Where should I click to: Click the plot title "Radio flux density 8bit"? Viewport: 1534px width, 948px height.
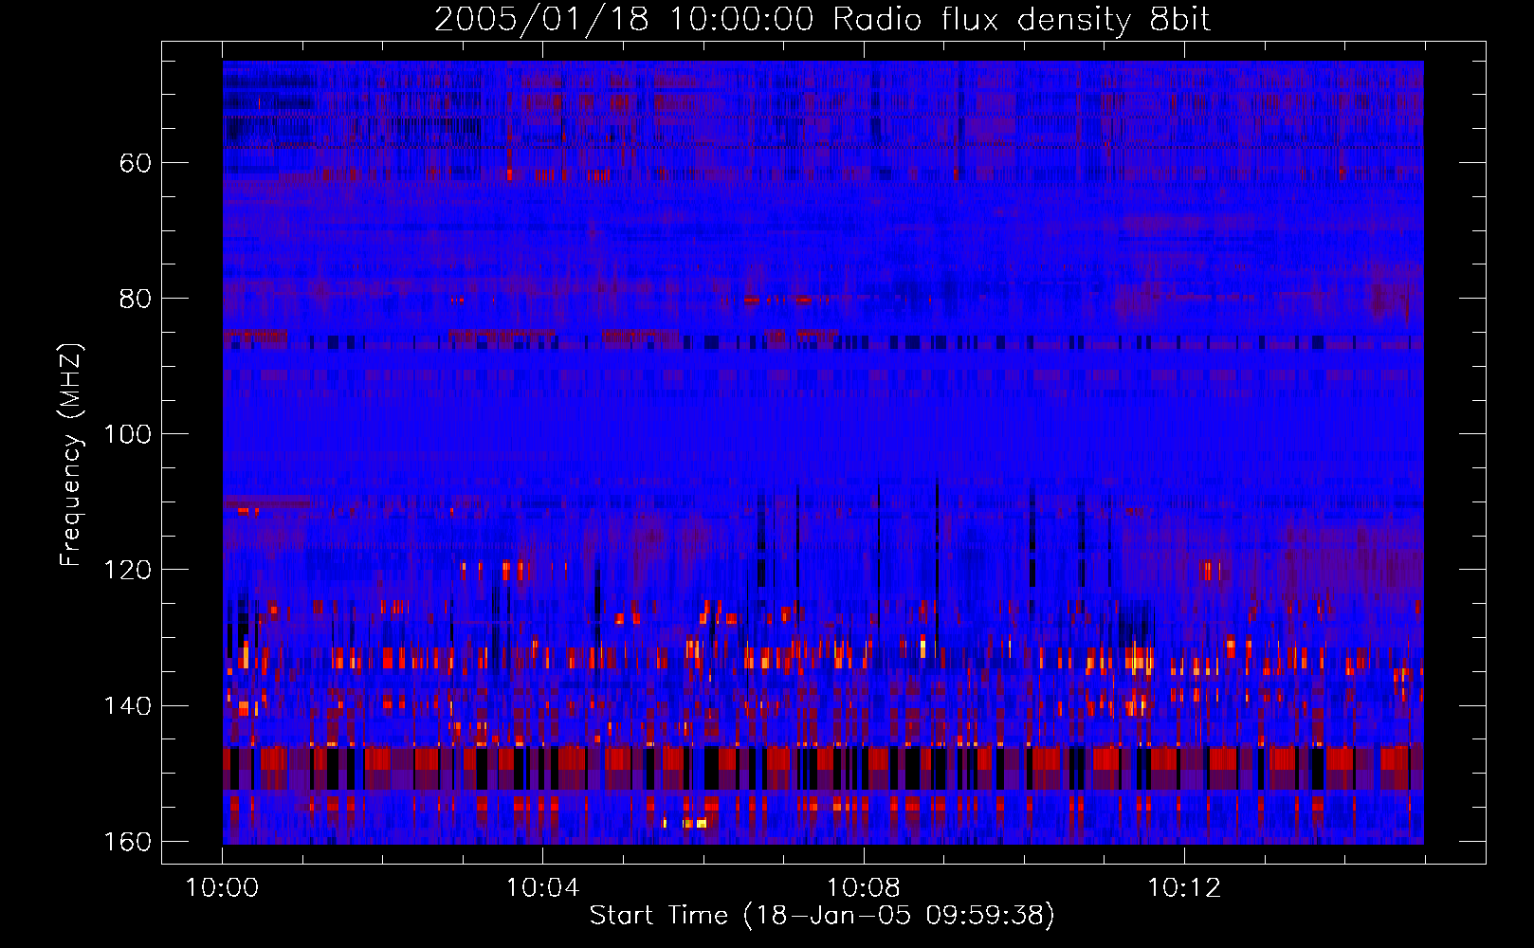pyautogui.click(x=1021, y=20)
